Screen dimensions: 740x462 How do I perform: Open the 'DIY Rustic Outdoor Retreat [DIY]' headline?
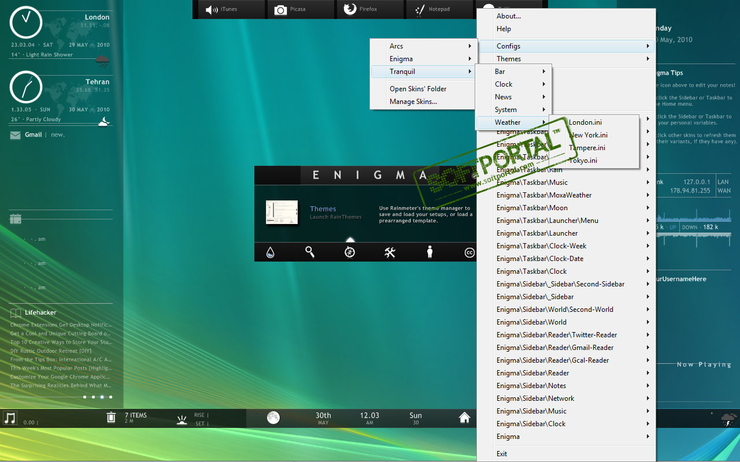tap(51, 351)
